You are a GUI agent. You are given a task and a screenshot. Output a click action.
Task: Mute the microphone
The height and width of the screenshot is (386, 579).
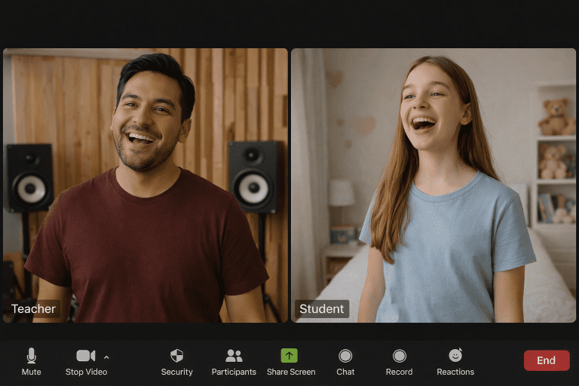tap(31, 356)
